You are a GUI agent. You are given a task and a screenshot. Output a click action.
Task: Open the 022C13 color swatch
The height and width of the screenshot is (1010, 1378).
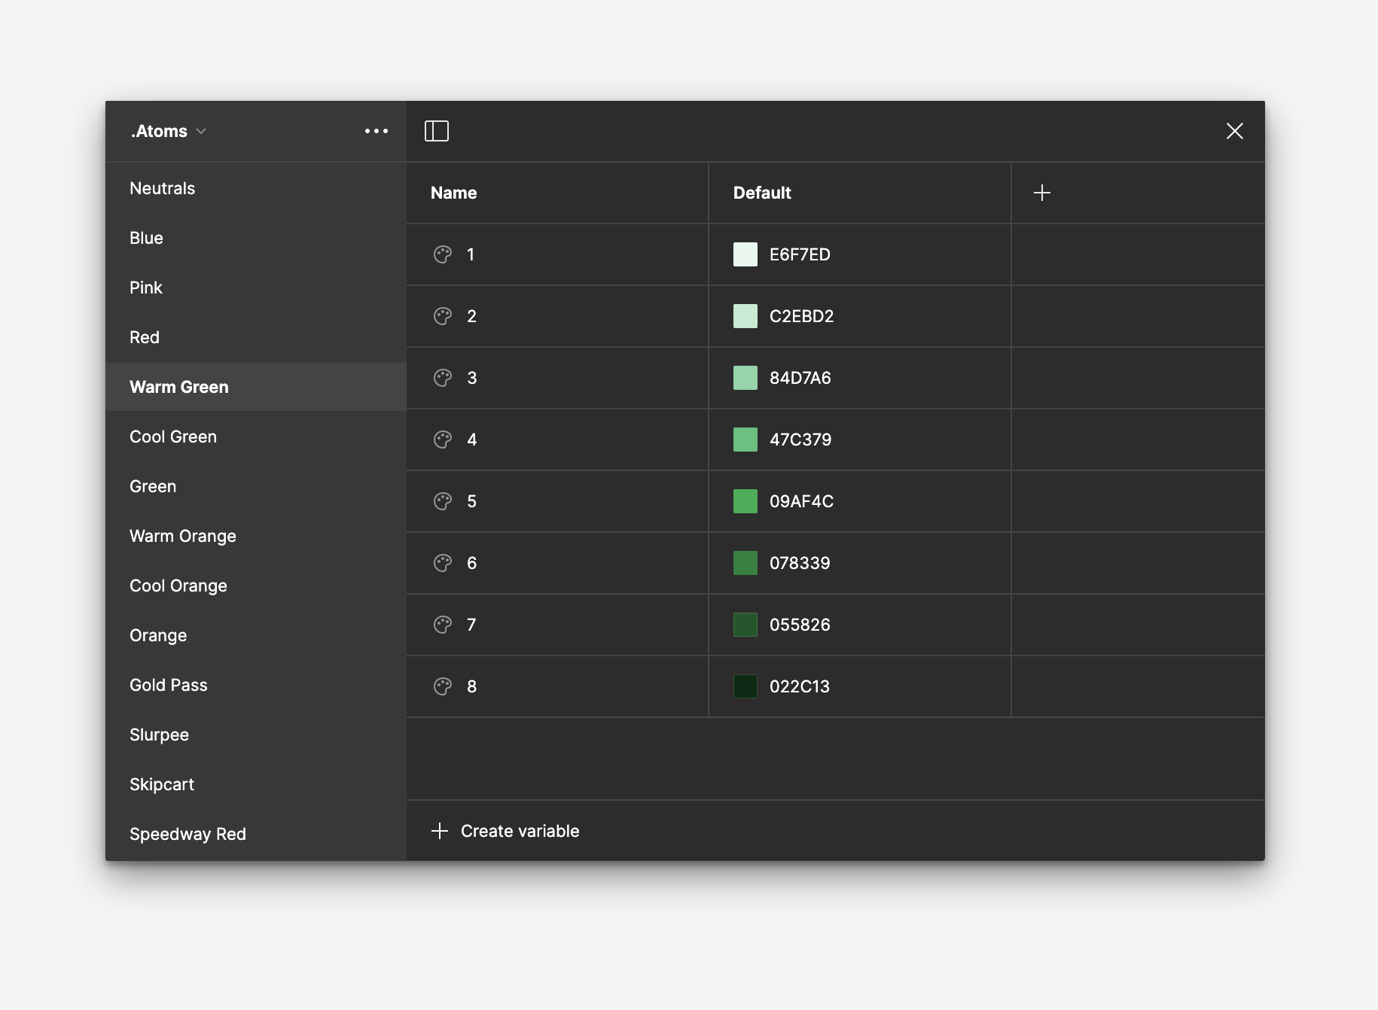(x=745, y=686)
